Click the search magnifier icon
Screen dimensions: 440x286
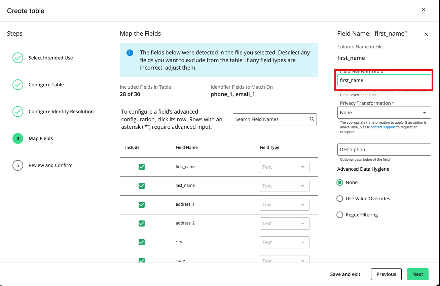(312, 119)
